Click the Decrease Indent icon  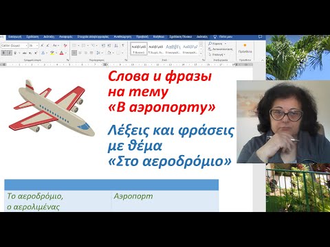pyautogui.click(x=103, y=45)
